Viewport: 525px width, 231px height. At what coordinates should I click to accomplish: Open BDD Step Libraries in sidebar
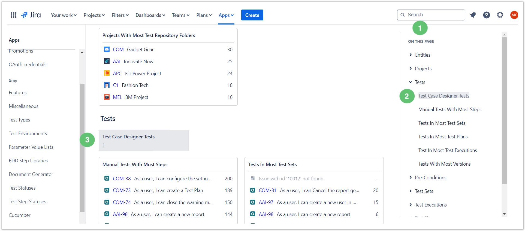click(28, 161)
